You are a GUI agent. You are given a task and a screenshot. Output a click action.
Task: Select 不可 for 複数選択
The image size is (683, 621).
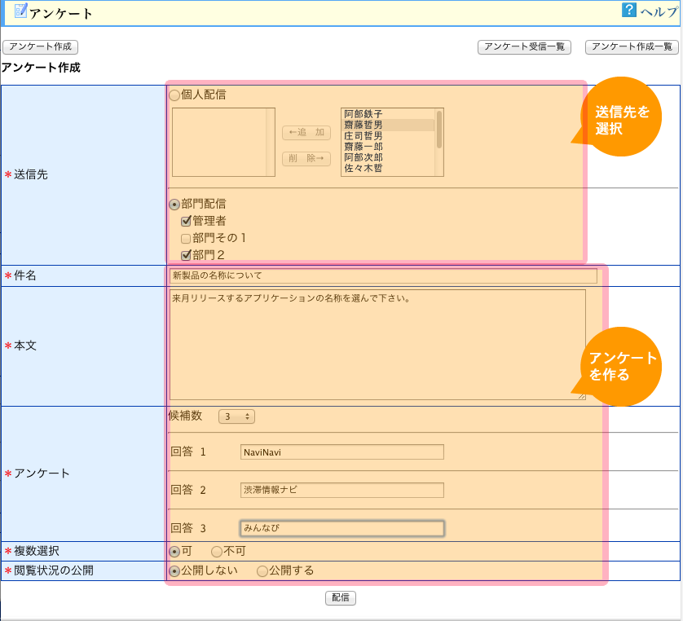(x=217, y=552)
